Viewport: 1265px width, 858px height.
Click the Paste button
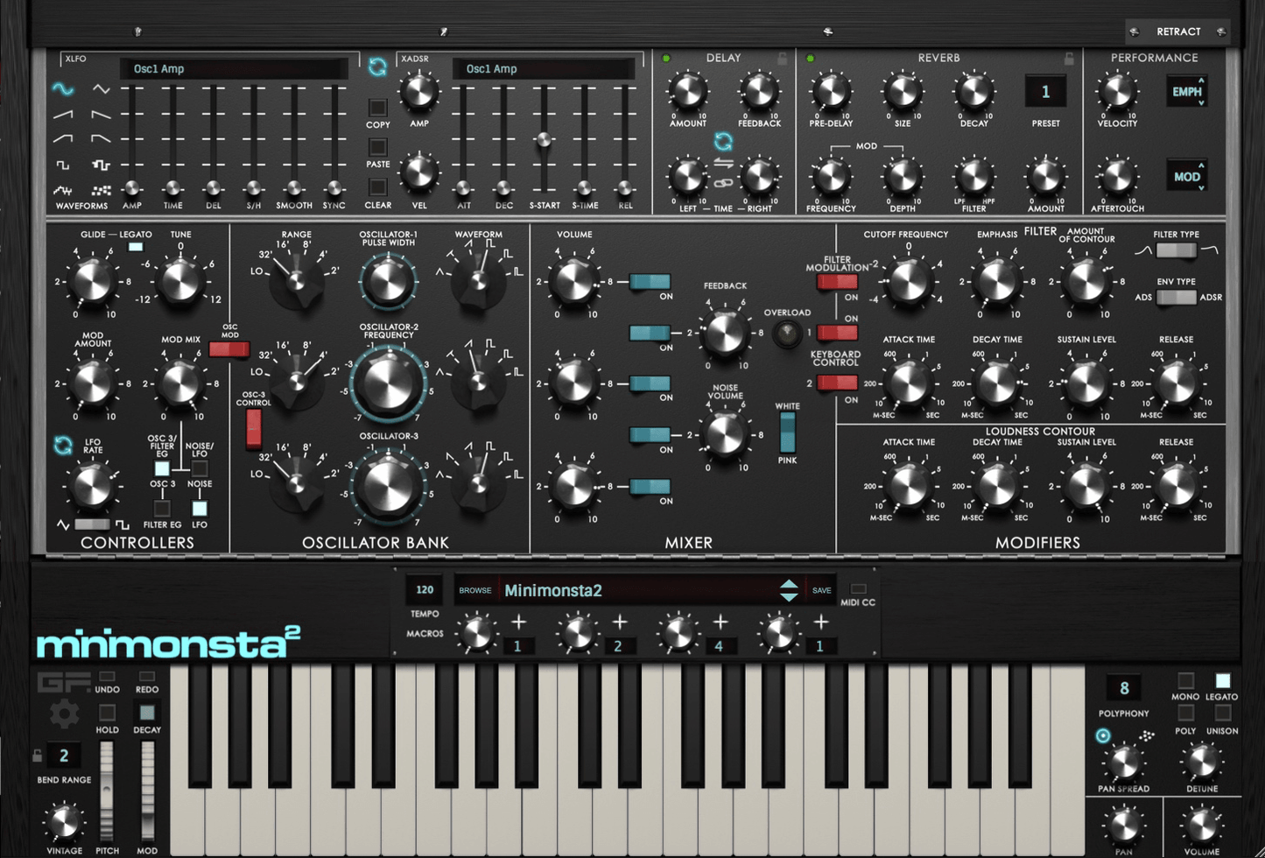(x=377, y=147)
